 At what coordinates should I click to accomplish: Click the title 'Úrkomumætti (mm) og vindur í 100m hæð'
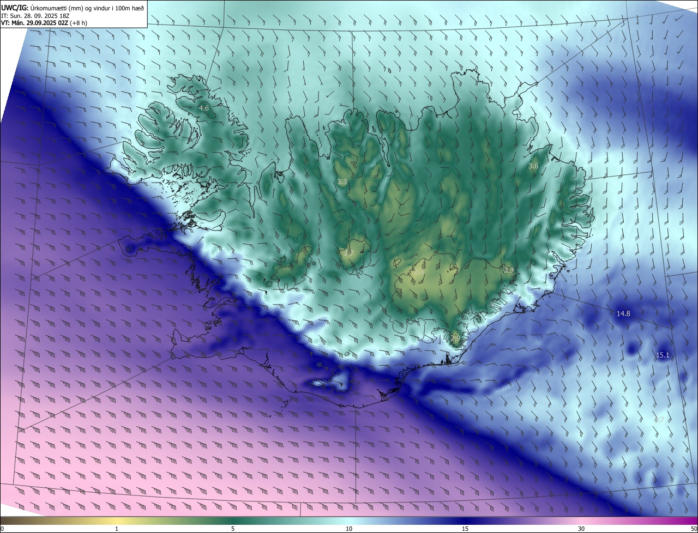coord(86,7)
